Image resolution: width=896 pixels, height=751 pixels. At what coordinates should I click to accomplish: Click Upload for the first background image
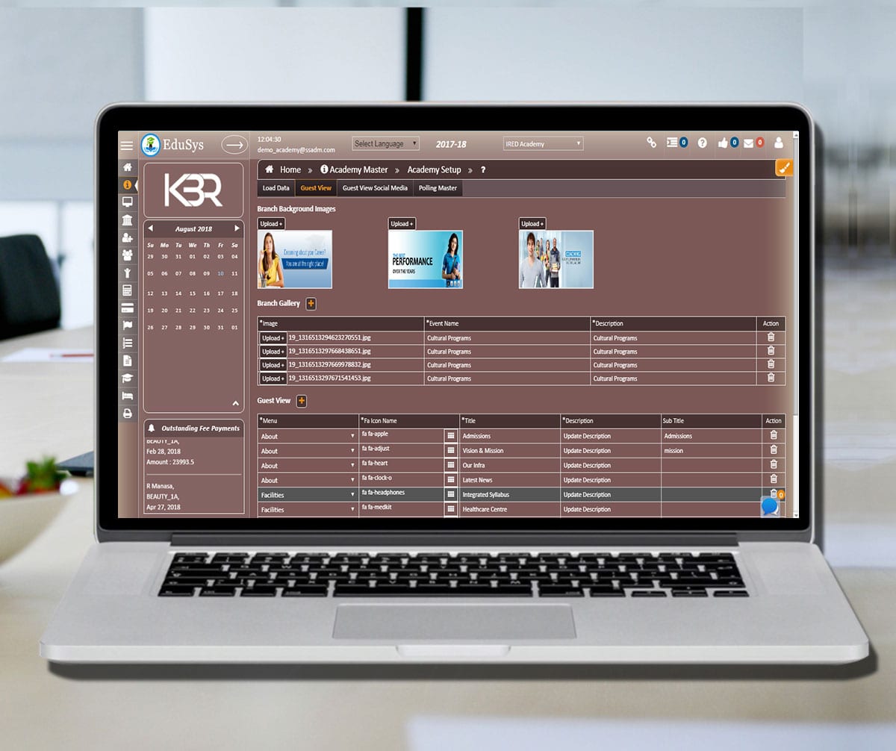tap(271, 224)
